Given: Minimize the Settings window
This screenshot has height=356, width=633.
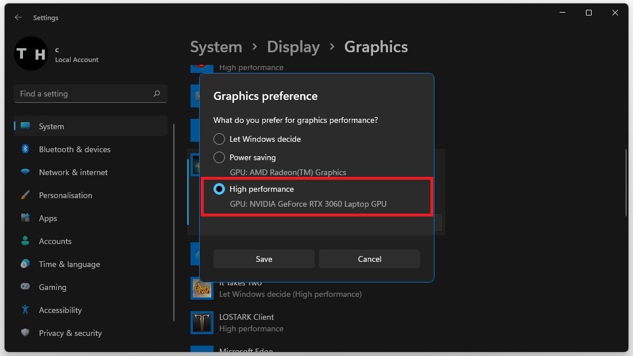Looking at the screenshot, I should click(x=562, y=13).
